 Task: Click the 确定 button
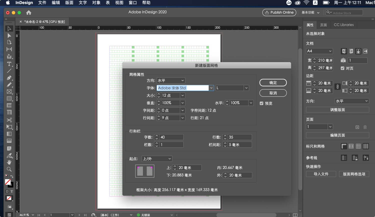click(273, 83)
